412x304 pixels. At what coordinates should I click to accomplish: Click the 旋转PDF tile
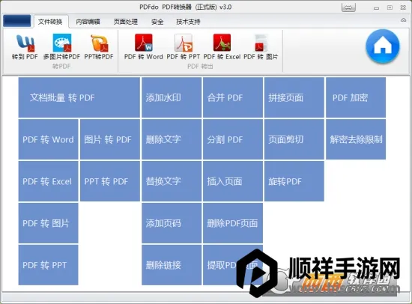294,181
